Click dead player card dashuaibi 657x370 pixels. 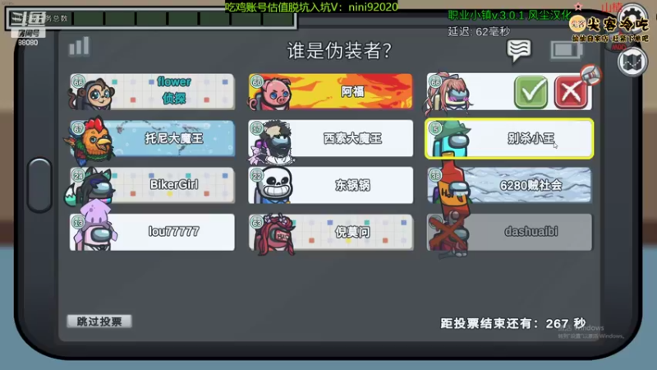tap(509, 233)
